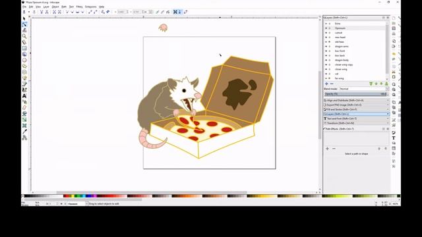Open the insert node options dropdown arrow

(28, 12)
